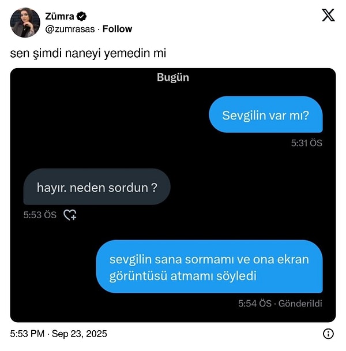
Task: Open the @zumrasas handle link
Action: (70, 29)
